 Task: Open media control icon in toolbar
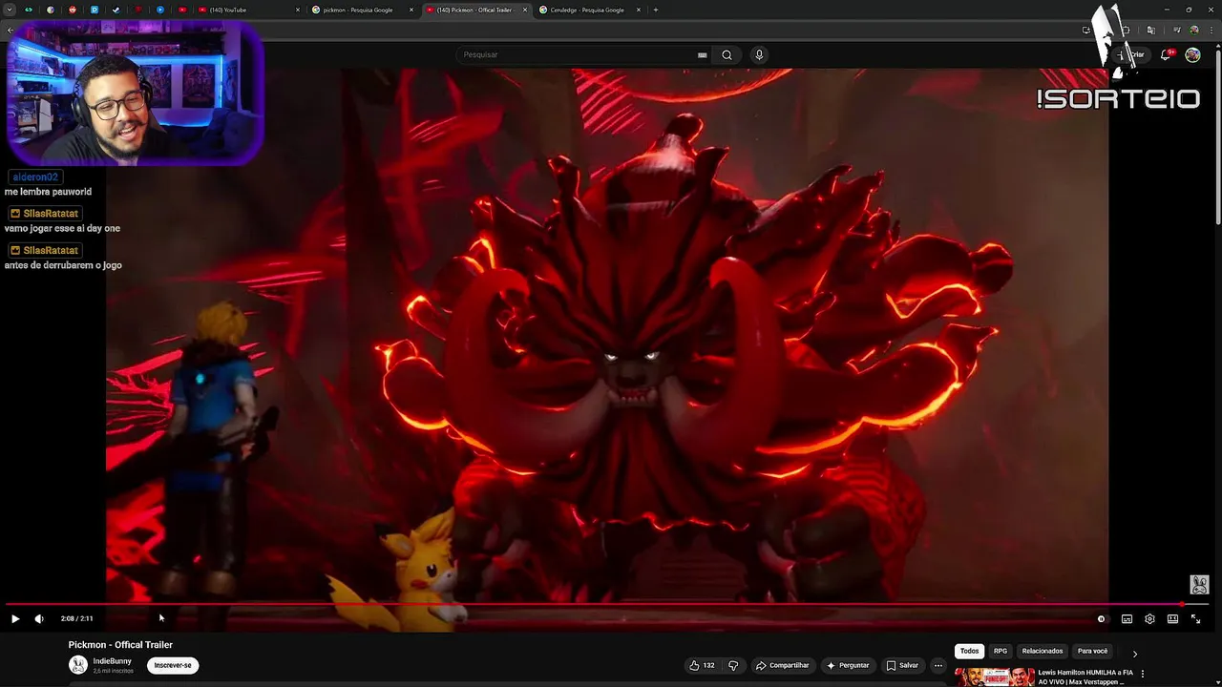pyautogui.click(x=1177, y=31)
